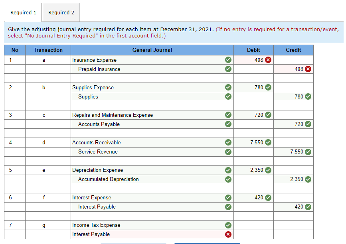
Task: Click the 7,550 credit amount for Service Revenue
Action: pyautogui.click(x=293, y=152)
